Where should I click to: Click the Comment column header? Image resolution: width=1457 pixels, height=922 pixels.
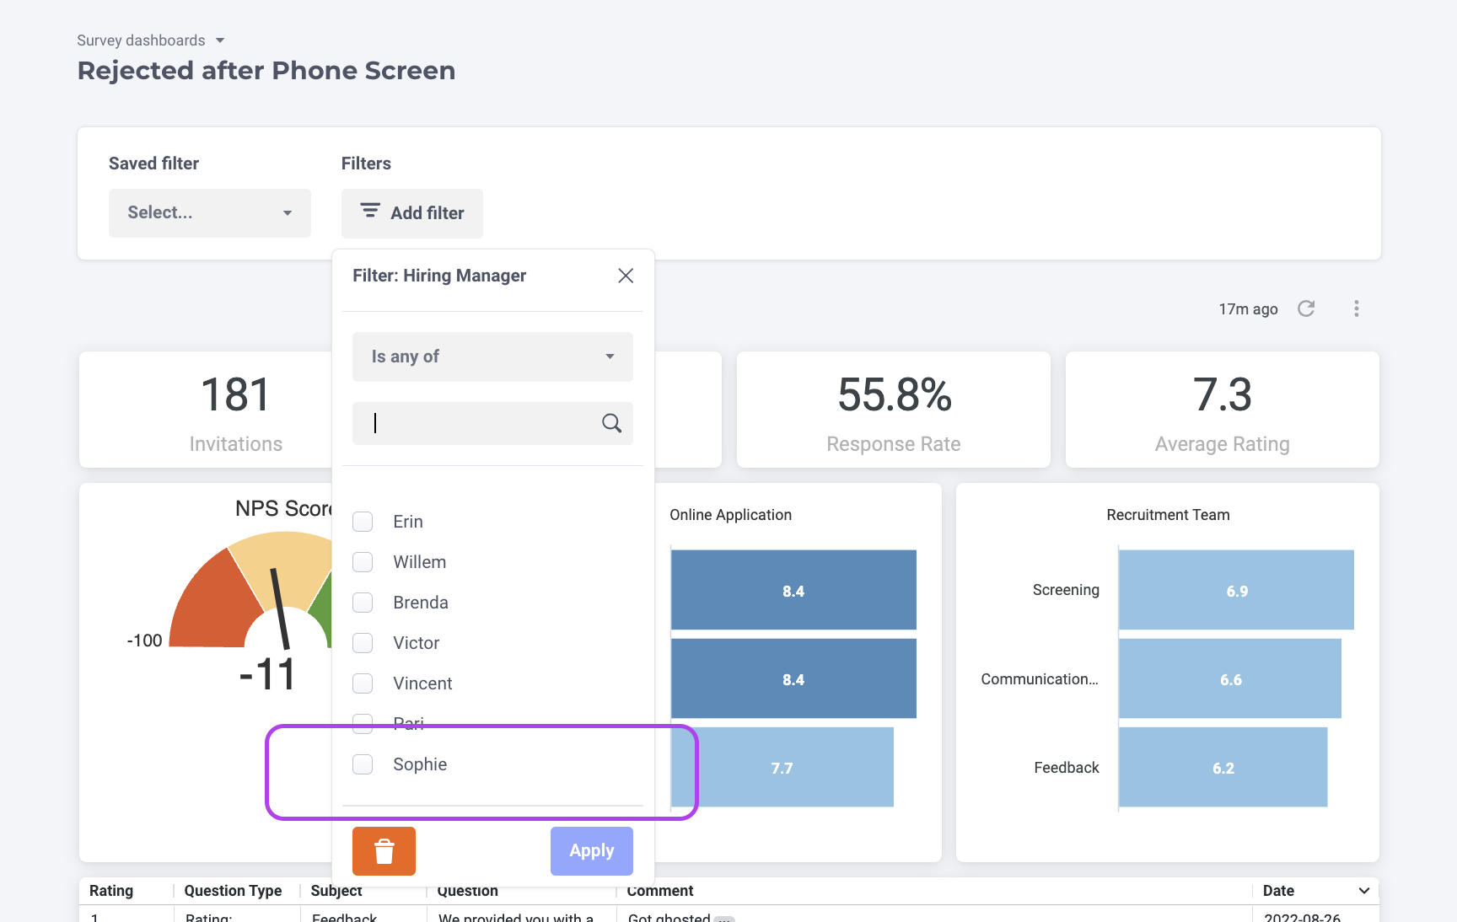click(x=660, y=891)
